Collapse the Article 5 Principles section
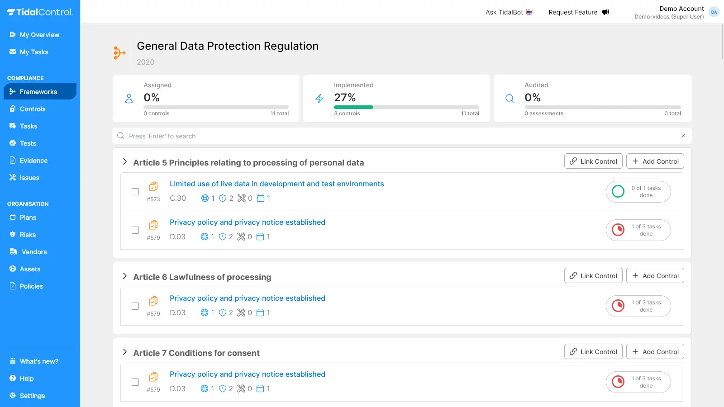This screenshot has width=724, height=407. tap(125, 162)
